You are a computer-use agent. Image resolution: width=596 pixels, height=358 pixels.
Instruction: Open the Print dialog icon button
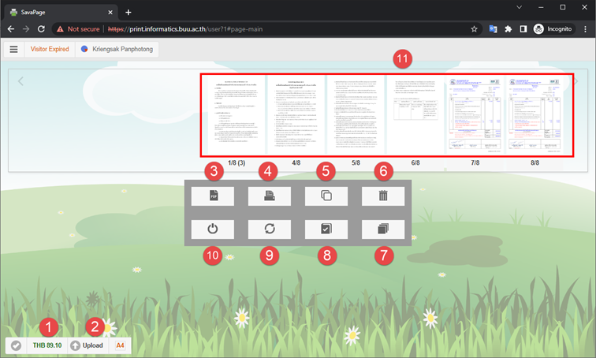coord(270,196)
